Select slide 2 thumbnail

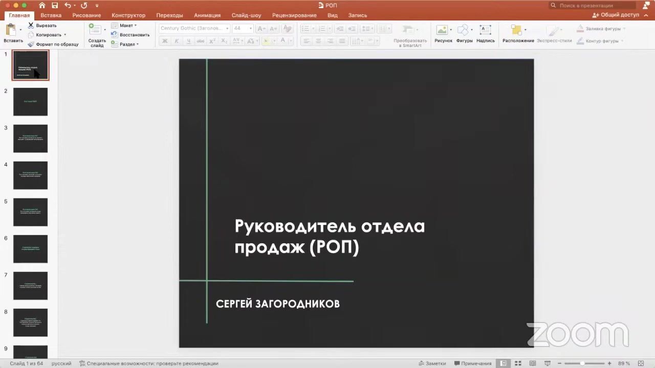[x=30, y=102]
